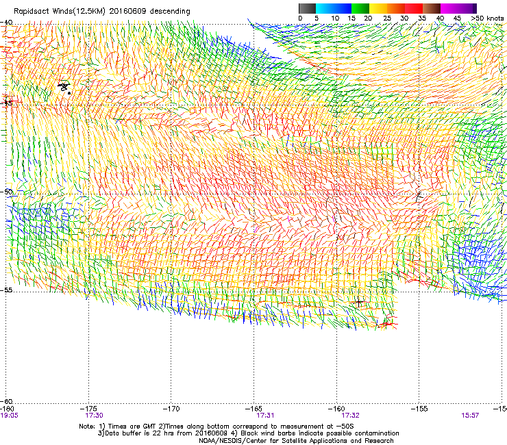Click the brown 35–40 knots legend segment
507x445 pixels.
(432, 8)
